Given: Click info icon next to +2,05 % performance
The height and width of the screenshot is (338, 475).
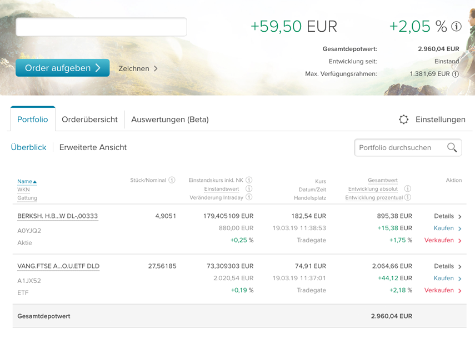Looking at the screenshot, I should point(457,27).
